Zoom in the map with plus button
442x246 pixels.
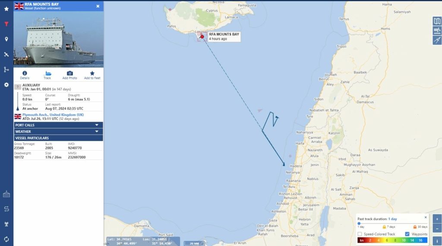(x=437, y=219)
